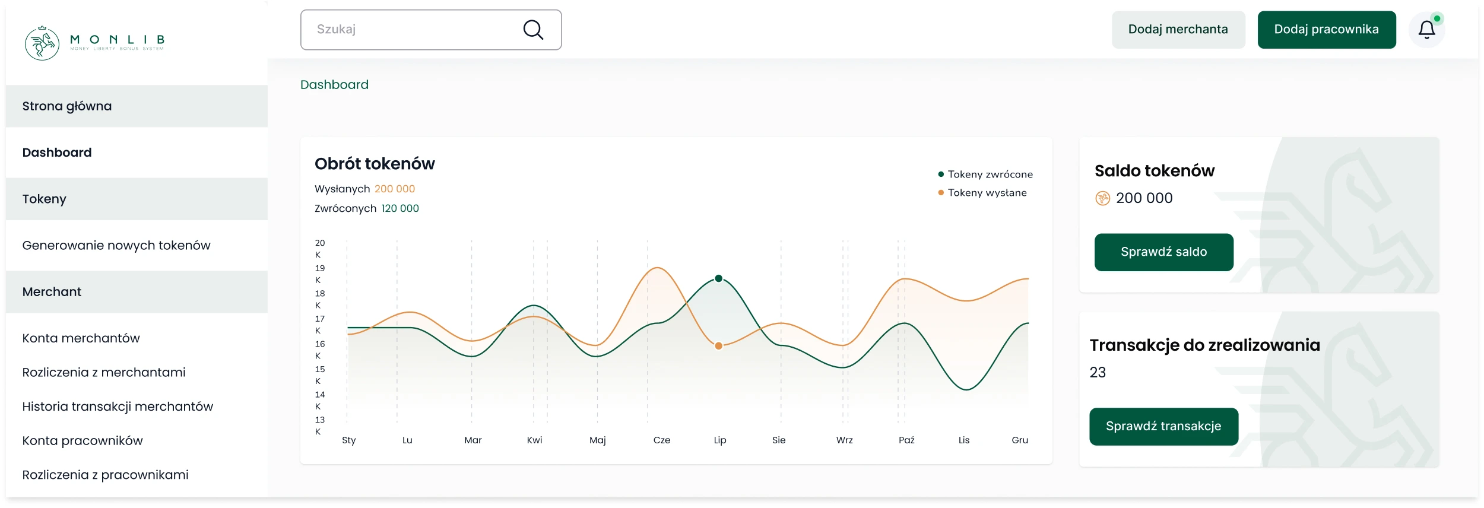Click the green Tokeny zwrócone legend dot
The height and width of the screenshot is (508, 1484).
941,174
